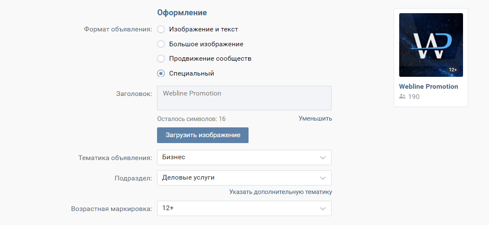
Task: Select the 'Продвижение сообществ' radio button
Action: click(x=161, y=59)
